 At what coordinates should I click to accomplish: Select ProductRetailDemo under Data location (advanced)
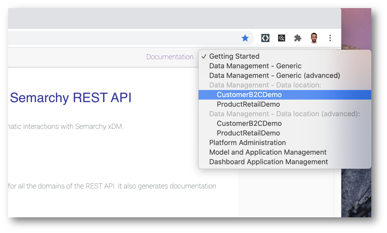[x=248, y=133]
